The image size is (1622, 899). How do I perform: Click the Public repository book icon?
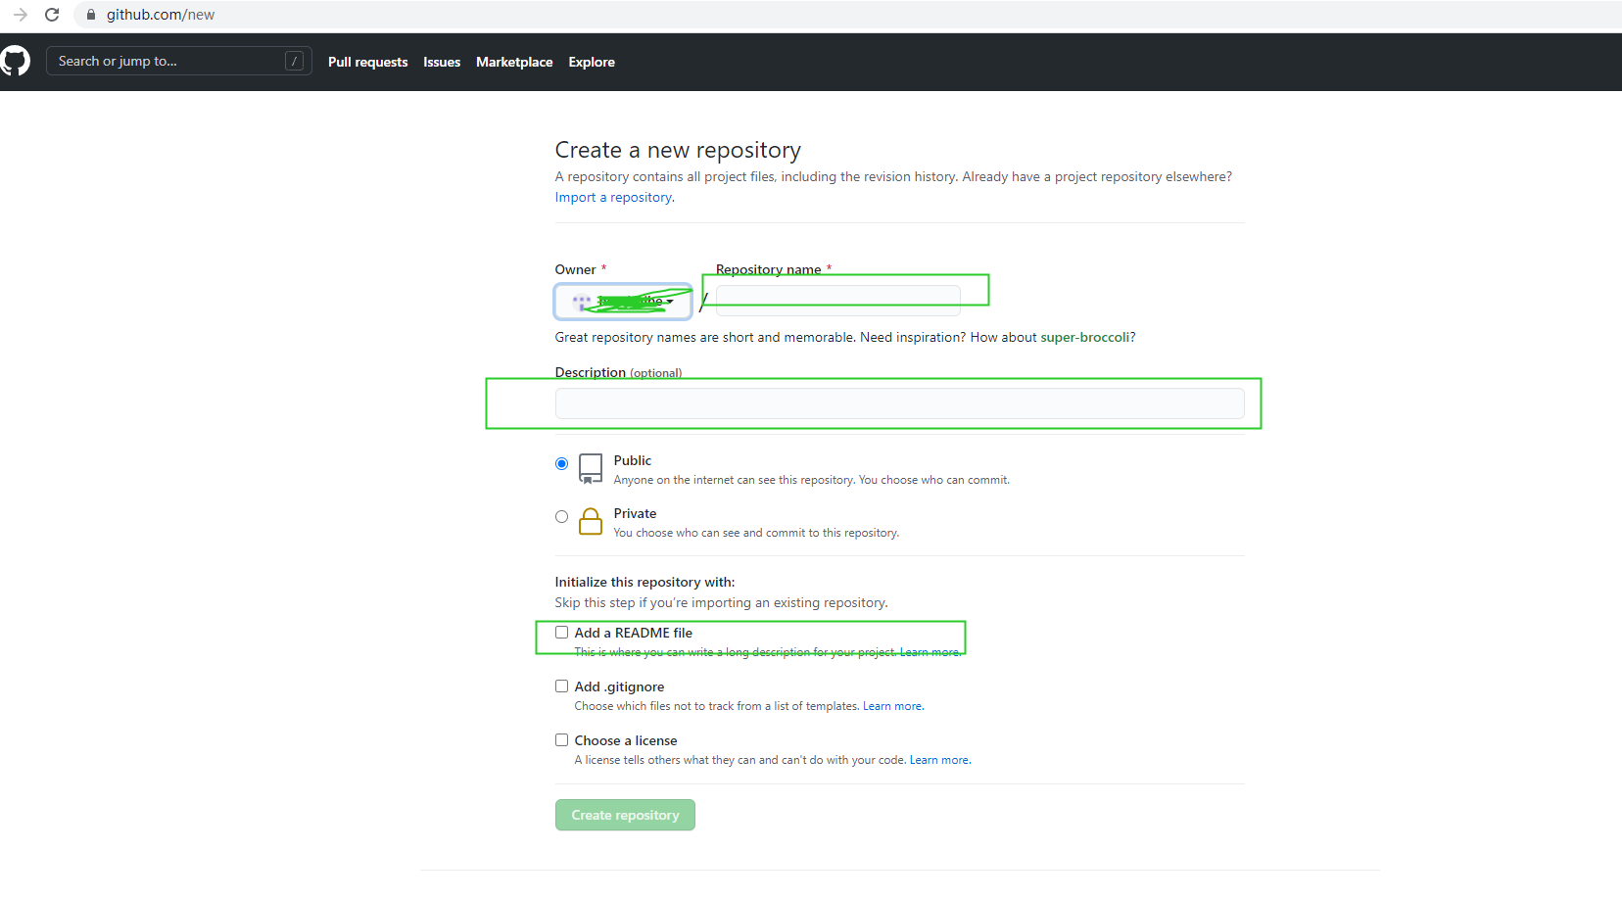[x=591, y=468]
